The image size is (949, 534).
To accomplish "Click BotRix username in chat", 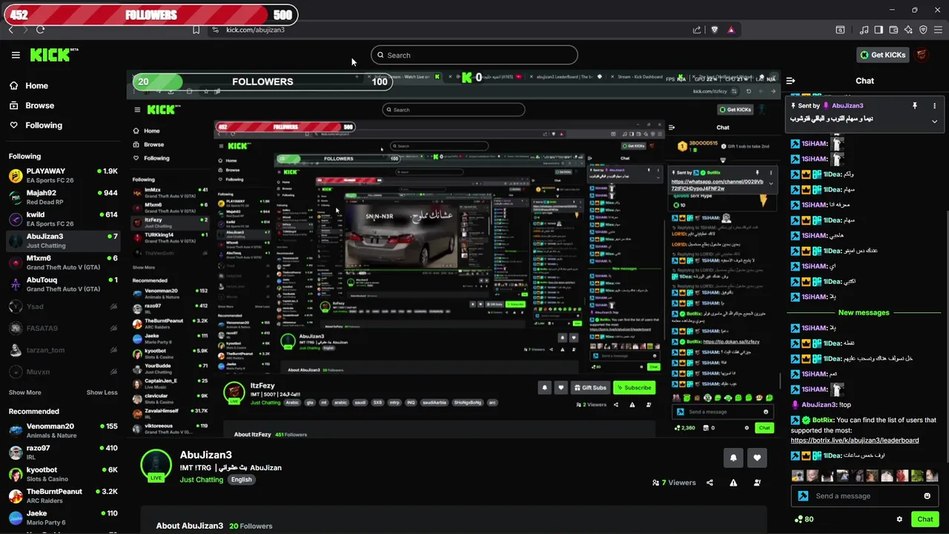I will (x=823, y=421).
